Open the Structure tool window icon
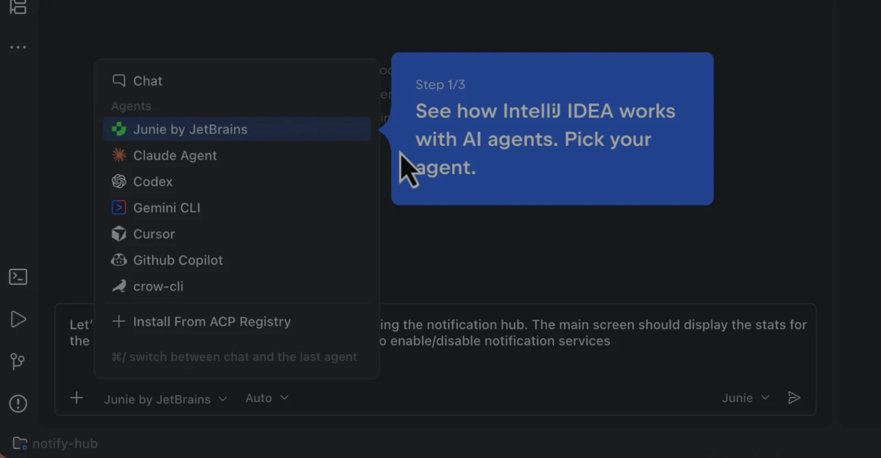This screenshot has width=881, height=458. (x=18, y=7)
